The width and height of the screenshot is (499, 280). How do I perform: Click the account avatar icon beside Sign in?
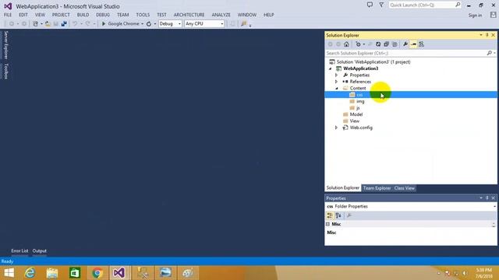[493, 15]
